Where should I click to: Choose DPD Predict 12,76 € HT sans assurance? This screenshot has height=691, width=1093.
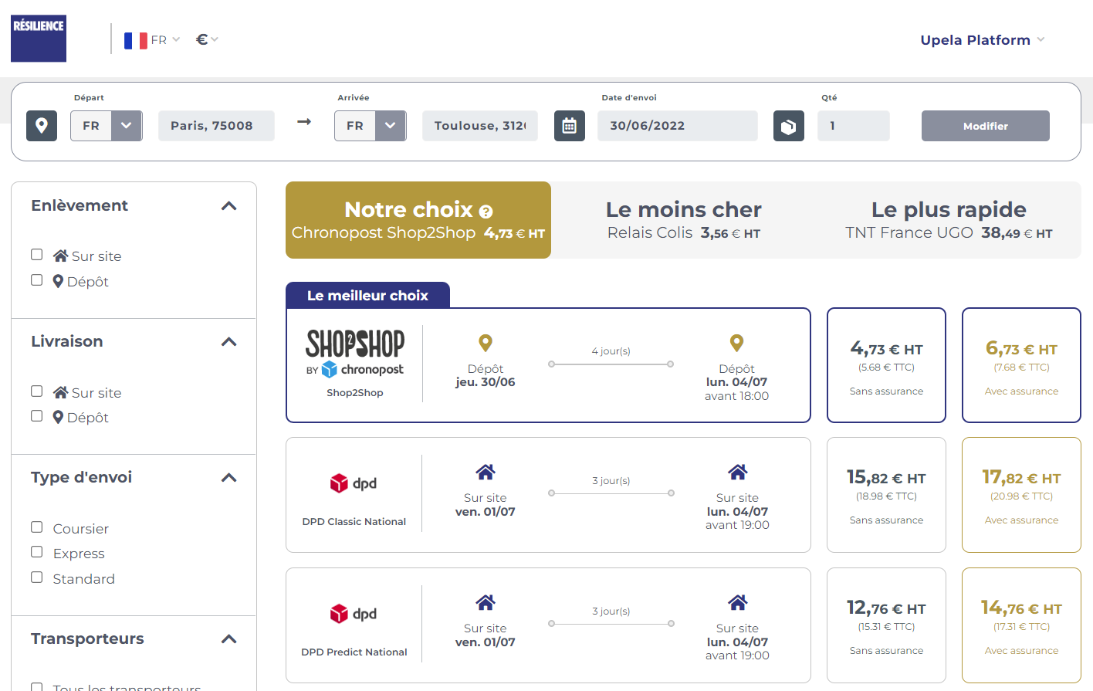coord(886,625)
